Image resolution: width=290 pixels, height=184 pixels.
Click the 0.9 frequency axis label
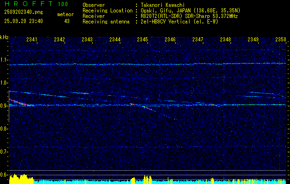click(4, 106)
